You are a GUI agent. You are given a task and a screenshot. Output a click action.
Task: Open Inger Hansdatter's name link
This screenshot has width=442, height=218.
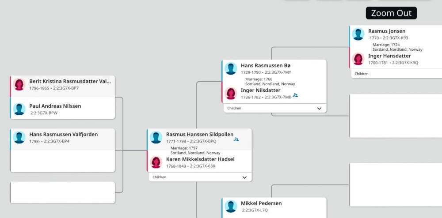[389, 56]
